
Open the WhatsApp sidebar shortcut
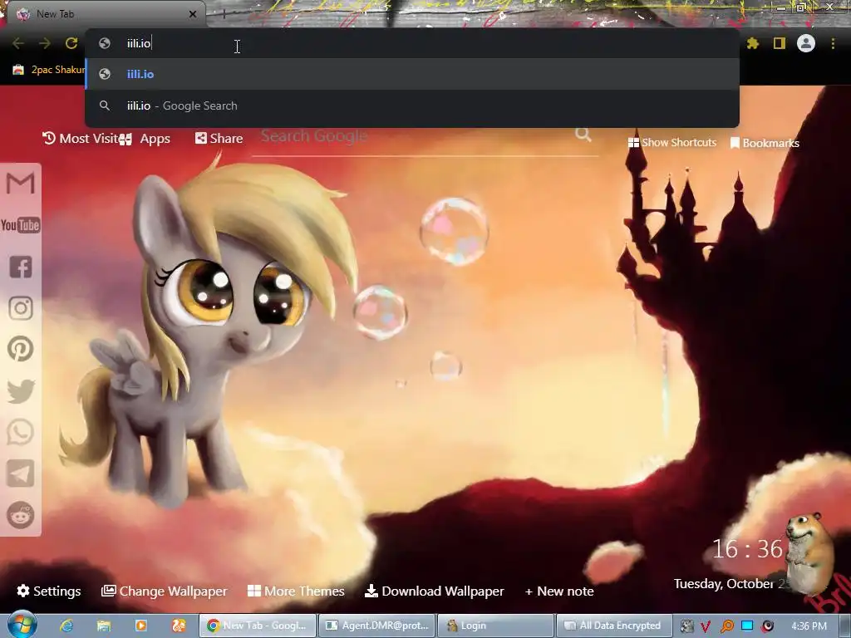coord(21,432)
